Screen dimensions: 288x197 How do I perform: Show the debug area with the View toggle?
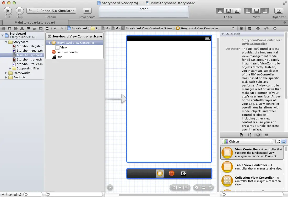click(256, 11)
